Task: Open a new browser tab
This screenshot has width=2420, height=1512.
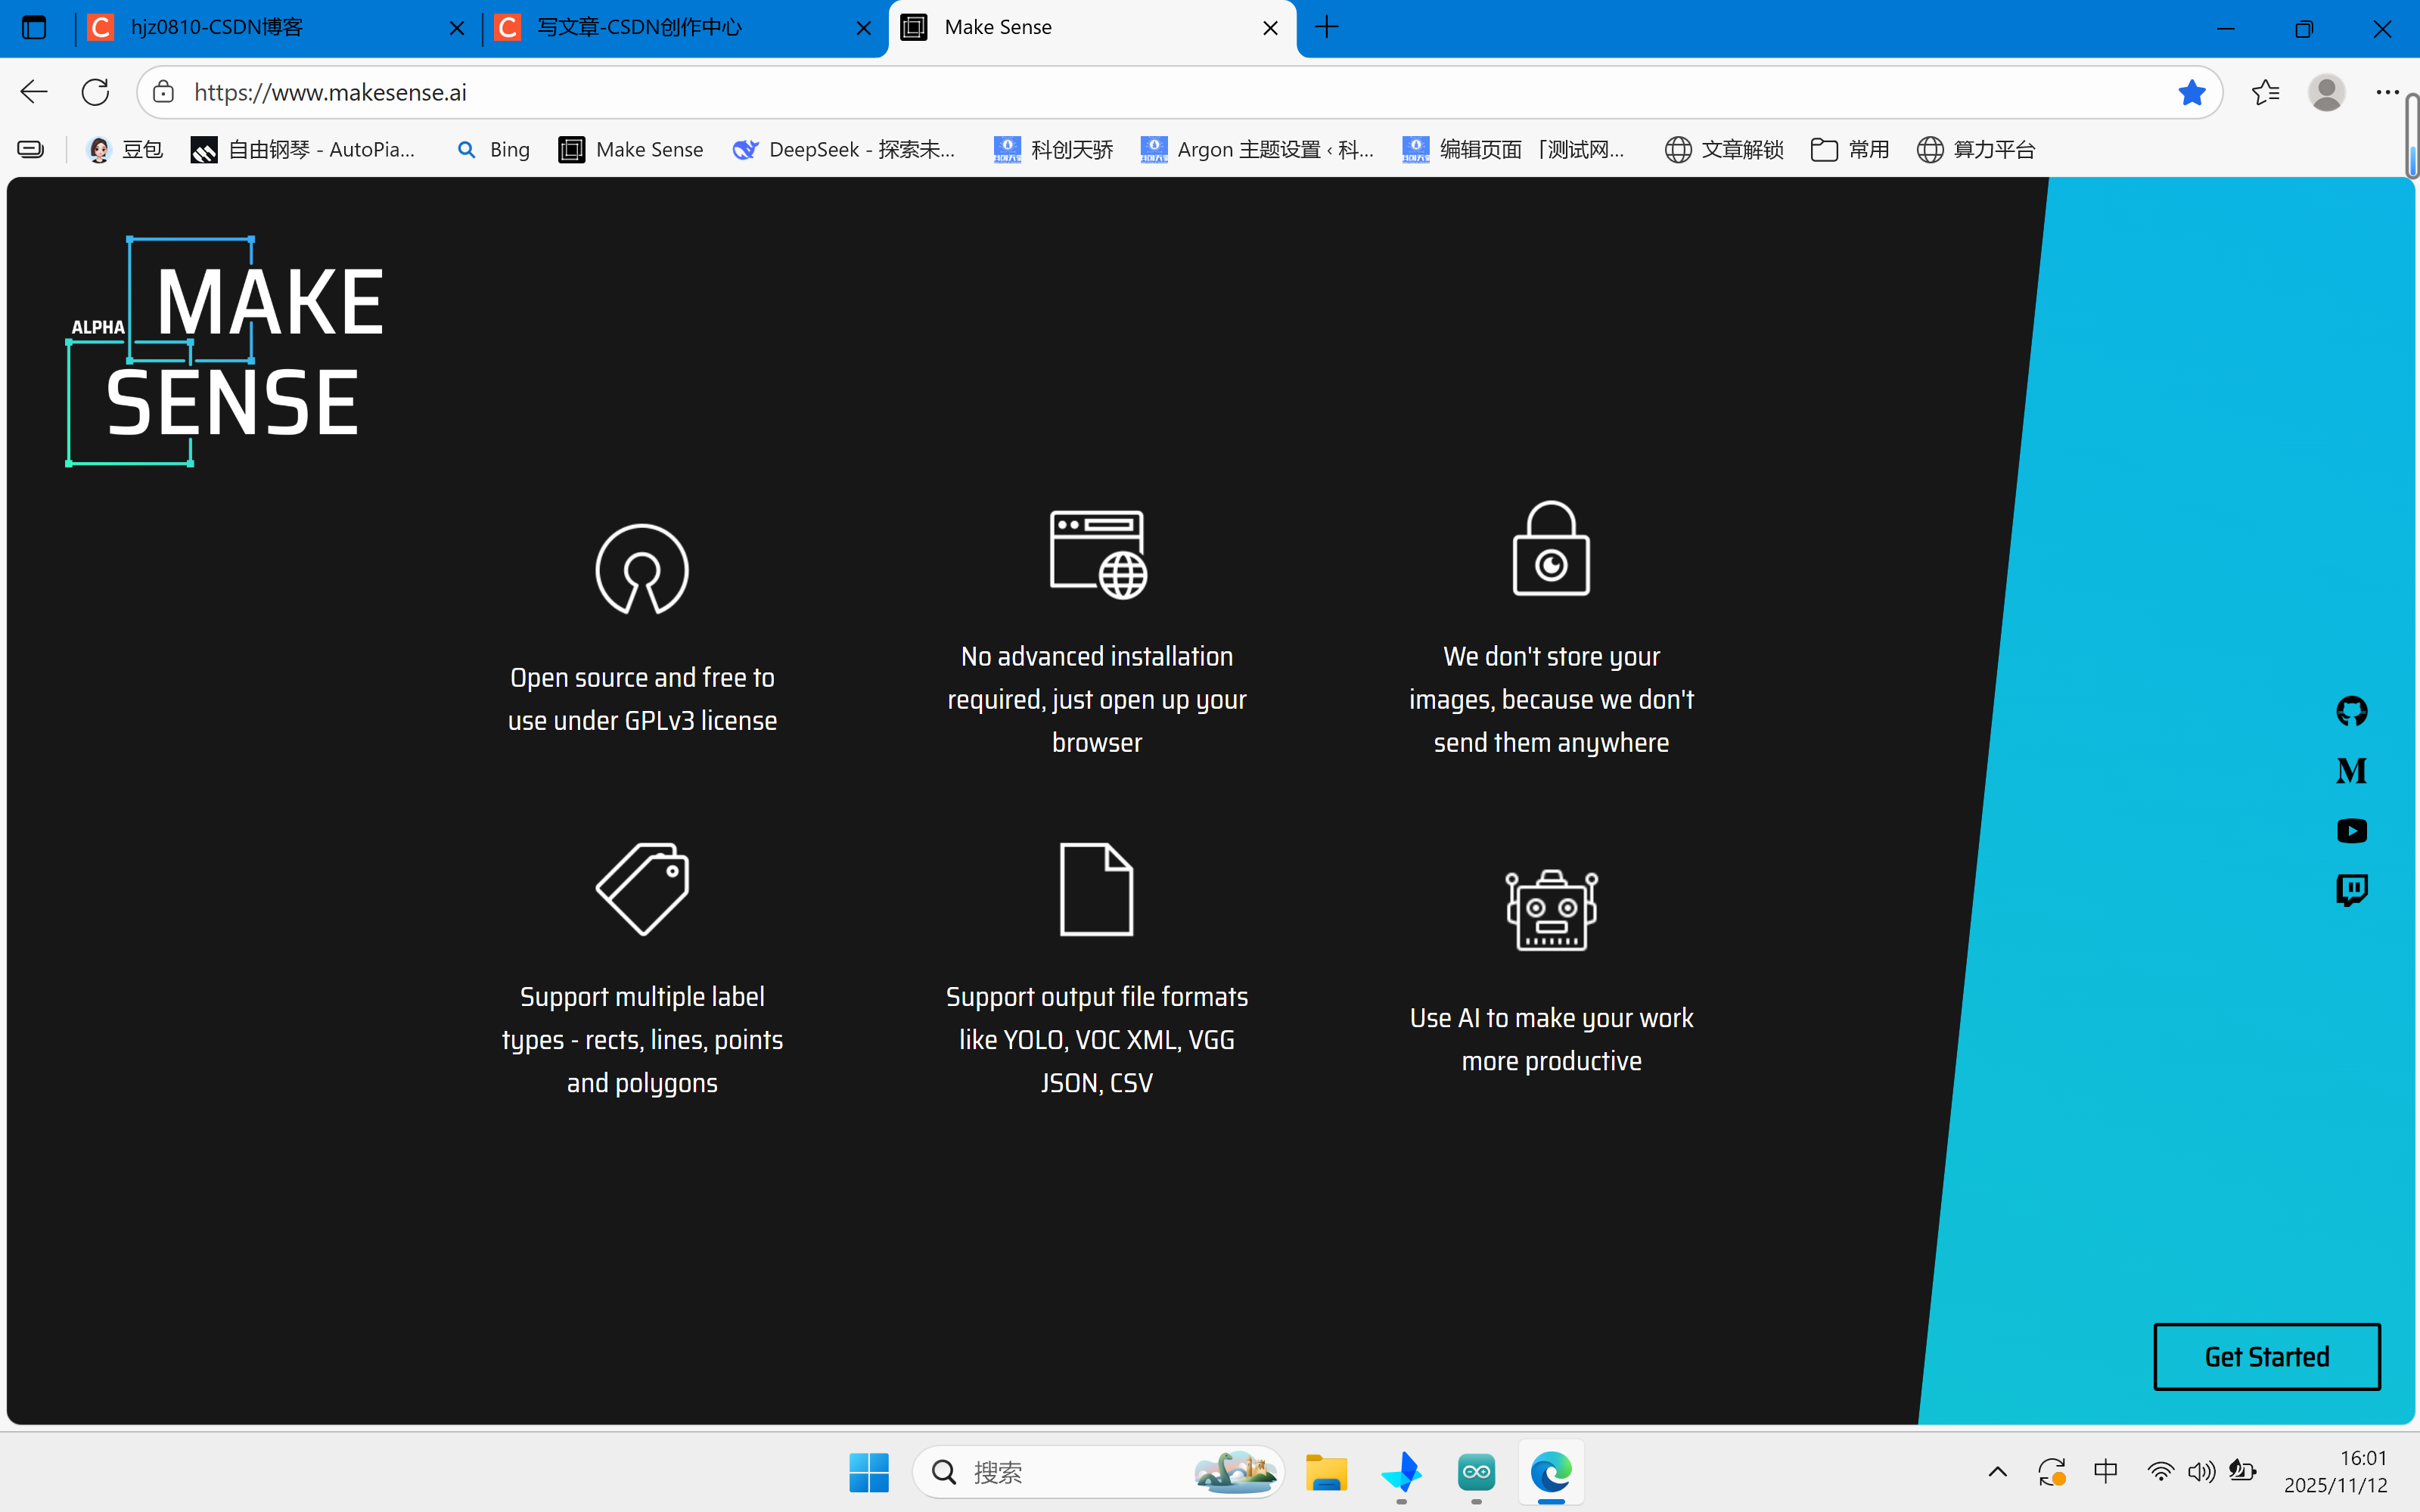Action: click(1327, 27)
